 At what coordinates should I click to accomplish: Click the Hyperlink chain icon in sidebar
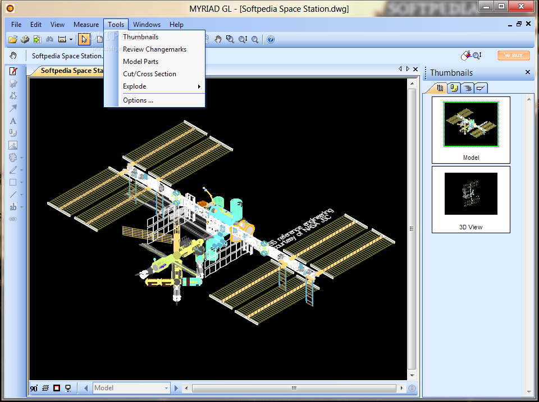pos(13,219)
